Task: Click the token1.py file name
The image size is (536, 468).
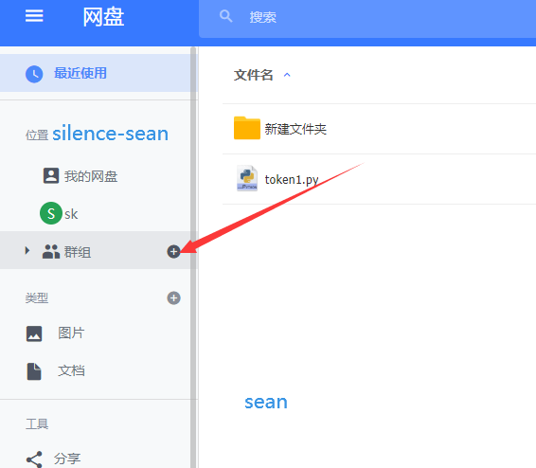Action: tap(292, 179)
